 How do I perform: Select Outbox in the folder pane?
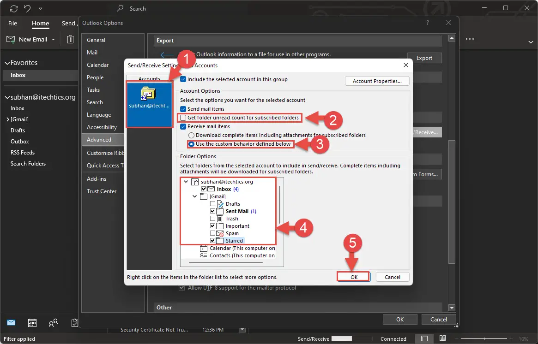(x=19, y=142)
